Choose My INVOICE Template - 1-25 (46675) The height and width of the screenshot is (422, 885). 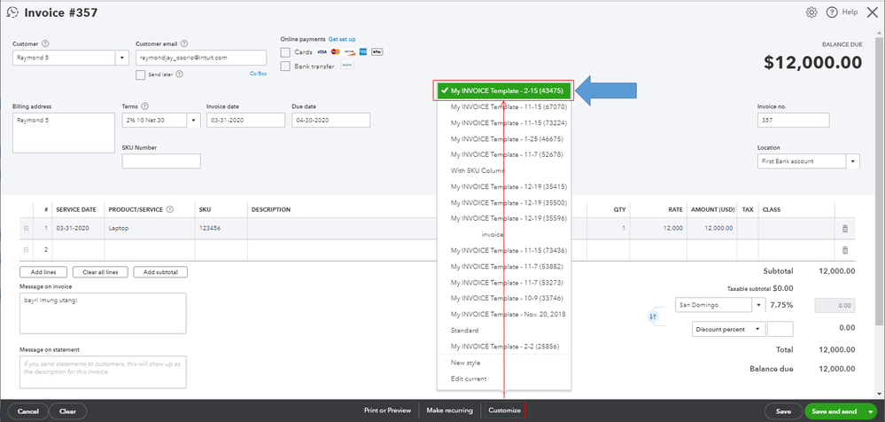pyautogui.click(x=506, y=138)
